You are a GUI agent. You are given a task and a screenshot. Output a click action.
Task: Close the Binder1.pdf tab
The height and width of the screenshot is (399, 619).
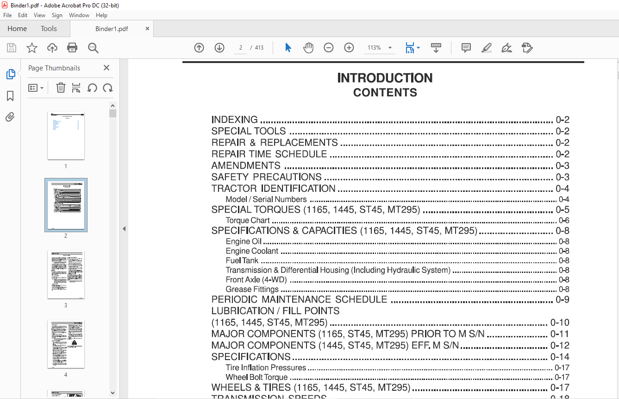click(x=148, y=29)
